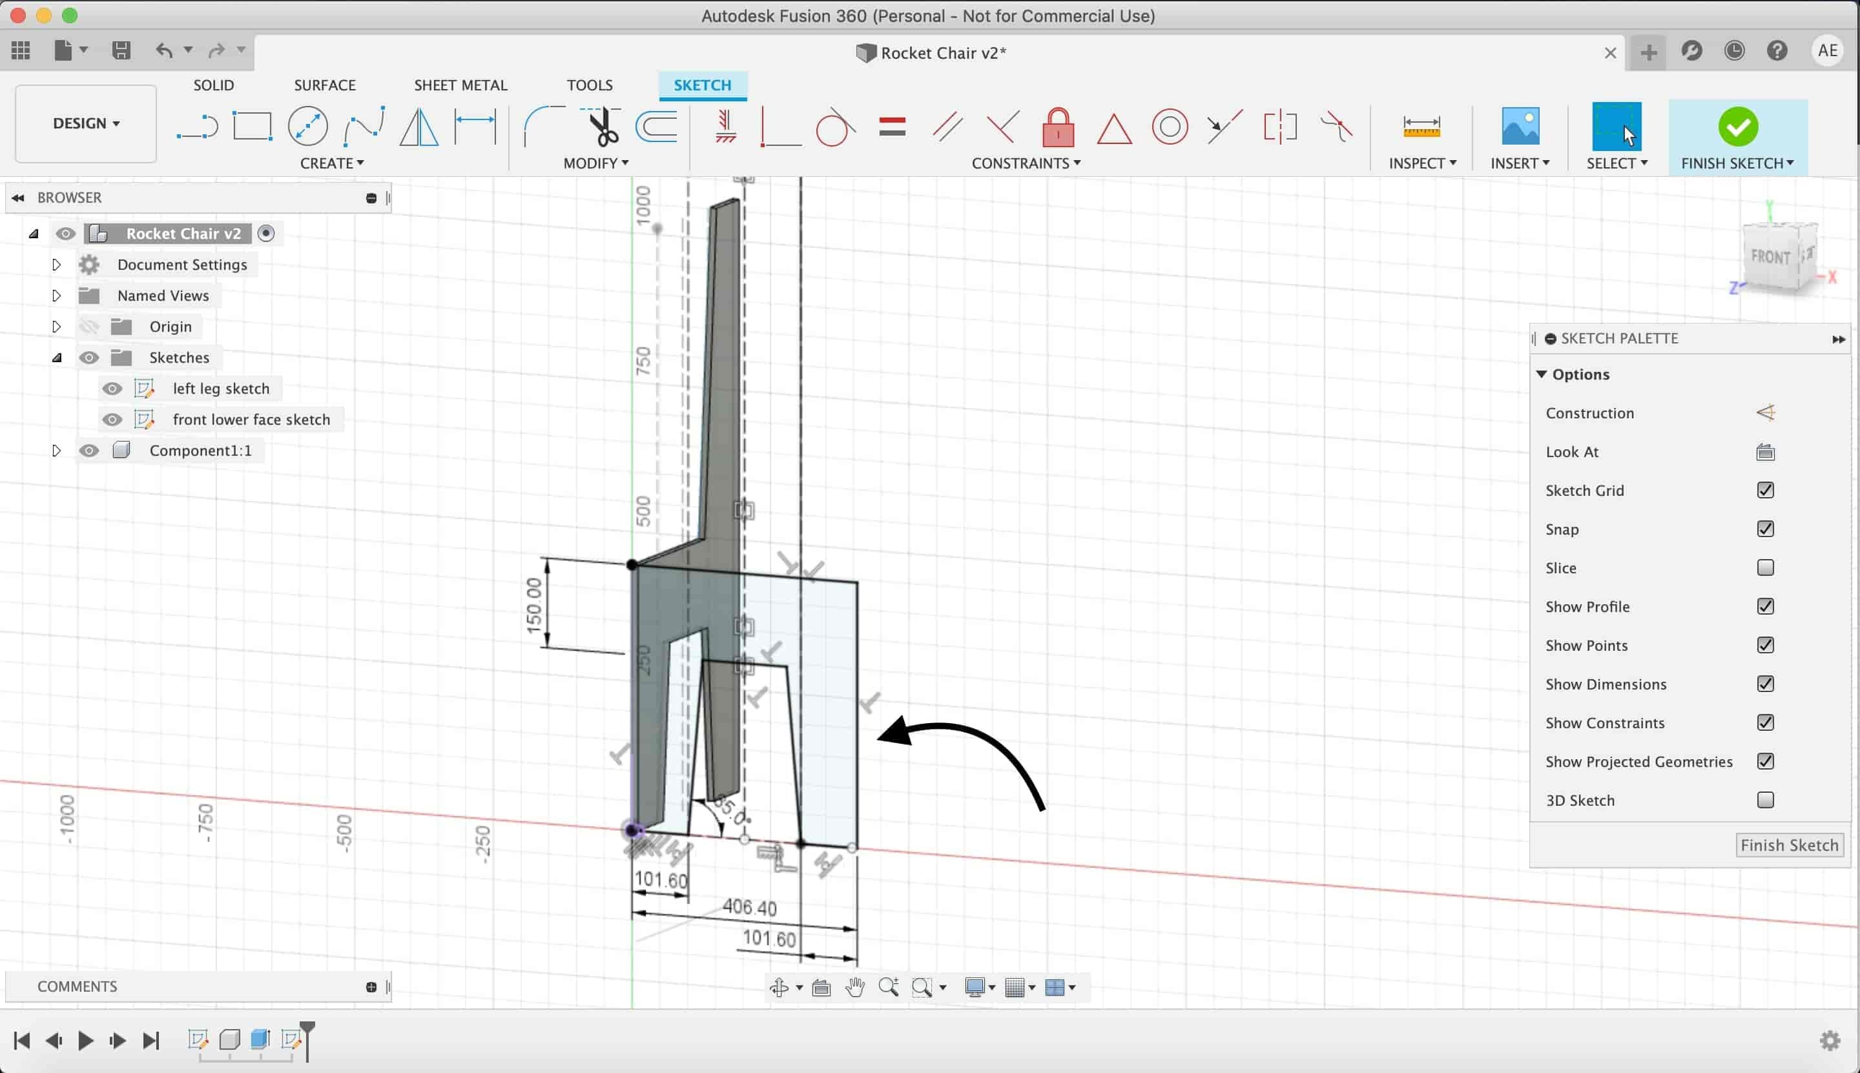
Task: Select the Line sketch tool
Action: (x=197, y=127)
